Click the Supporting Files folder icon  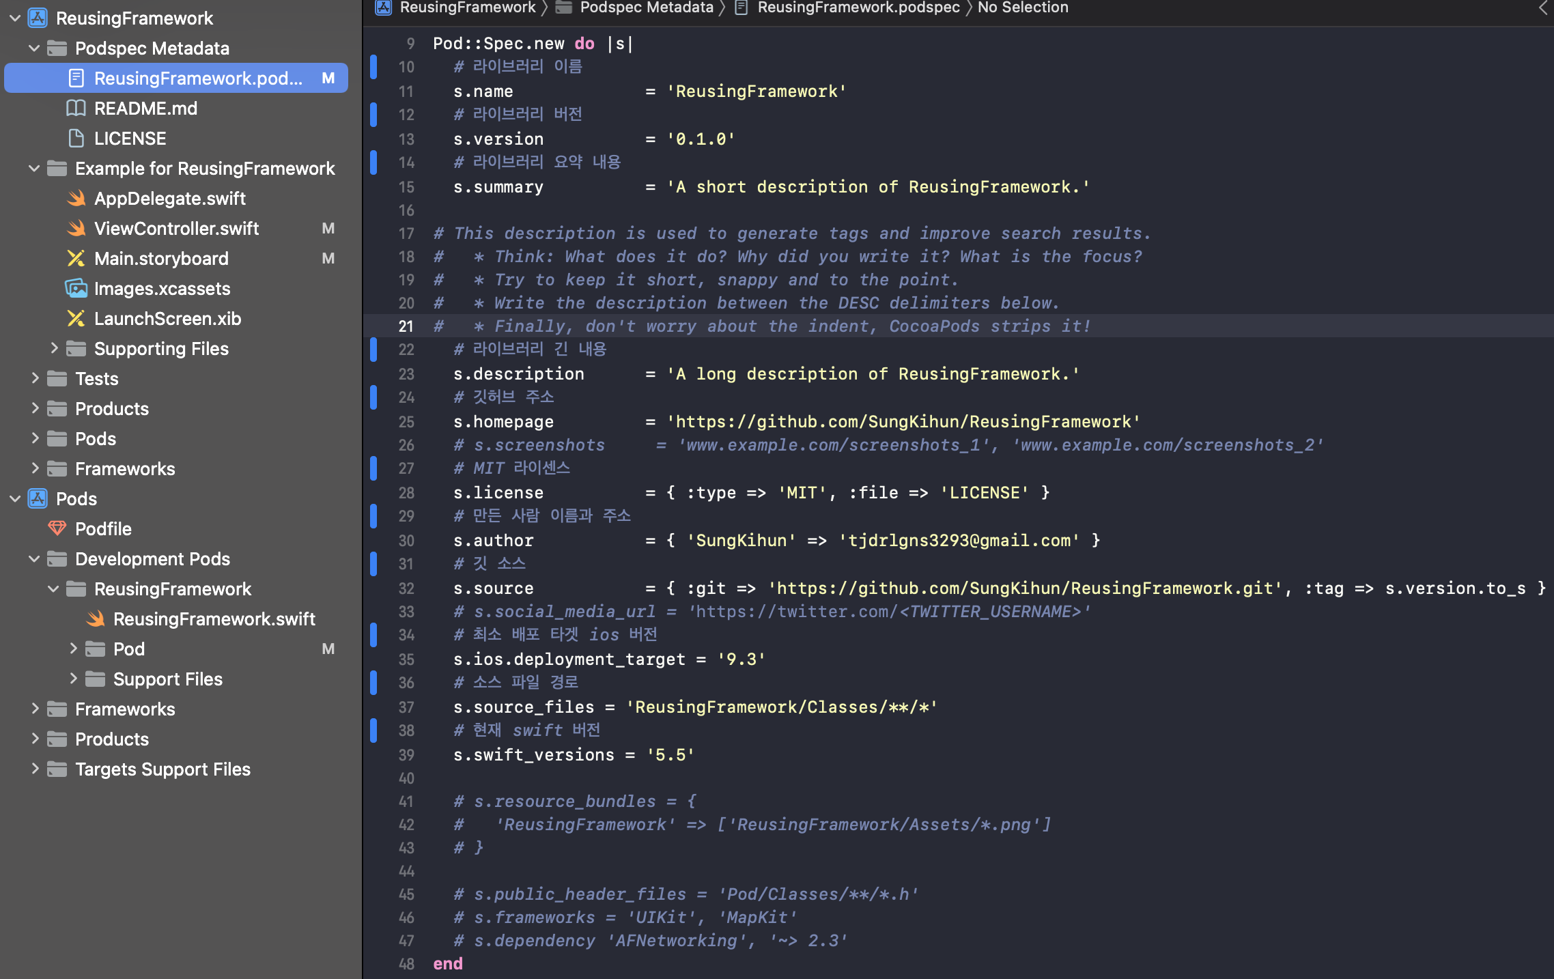76,349
